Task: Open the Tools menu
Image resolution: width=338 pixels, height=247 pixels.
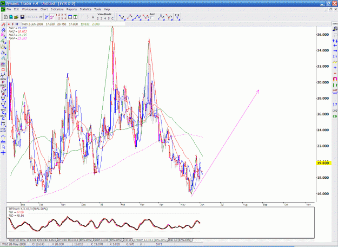Action: click(97, 9)
